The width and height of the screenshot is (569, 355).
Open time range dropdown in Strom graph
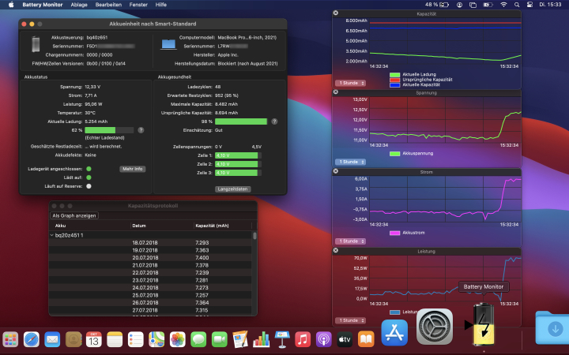[350, 241]
